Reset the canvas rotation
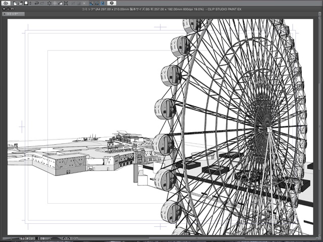This screenshot has height=242, width=323. [73, 238]
